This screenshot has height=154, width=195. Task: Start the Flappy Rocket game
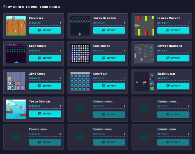[173, 30]
